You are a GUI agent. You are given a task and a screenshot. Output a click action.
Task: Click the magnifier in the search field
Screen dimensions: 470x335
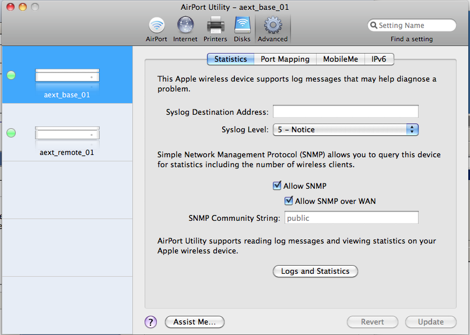click(x=373, y=25)
